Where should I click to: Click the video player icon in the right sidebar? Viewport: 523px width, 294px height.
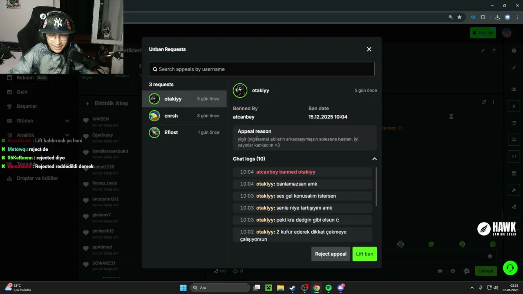pos(514,89)
